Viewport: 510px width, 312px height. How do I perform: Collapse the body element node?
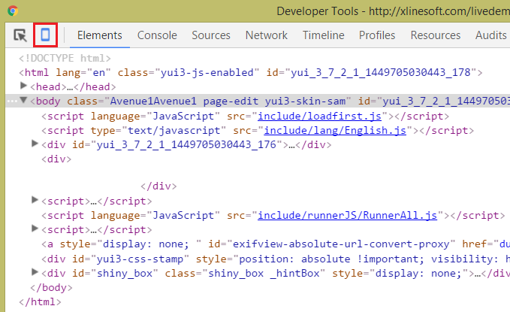coord(23,100)
